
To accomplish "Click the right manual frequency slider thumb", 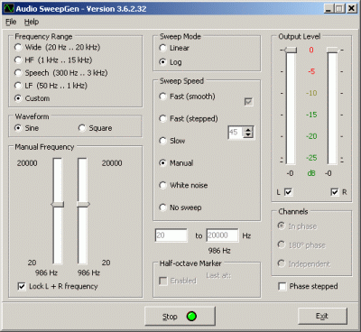I will click(83, 205).
